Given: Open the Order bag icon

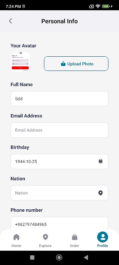Looking at the screenshot, I should pyautogui.click(x=74, y=237).
